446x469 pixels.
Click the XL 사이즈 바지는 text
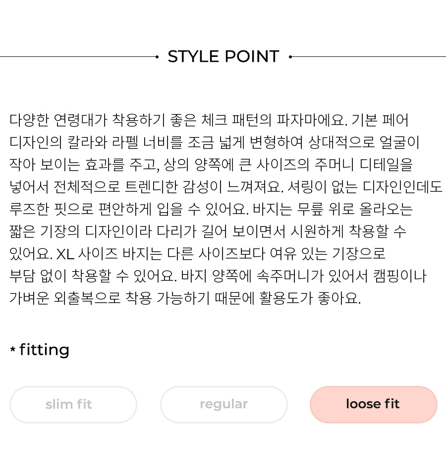[109, 254]
